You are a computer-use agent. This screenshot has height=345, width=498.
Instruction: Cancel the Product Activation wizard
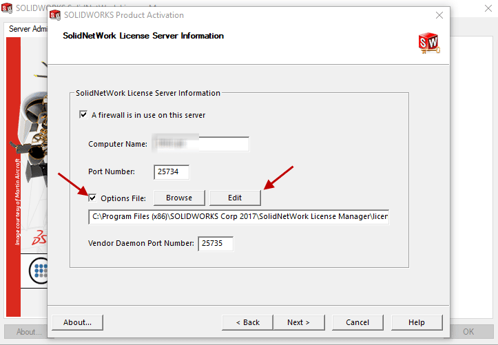tap(357, 322)
